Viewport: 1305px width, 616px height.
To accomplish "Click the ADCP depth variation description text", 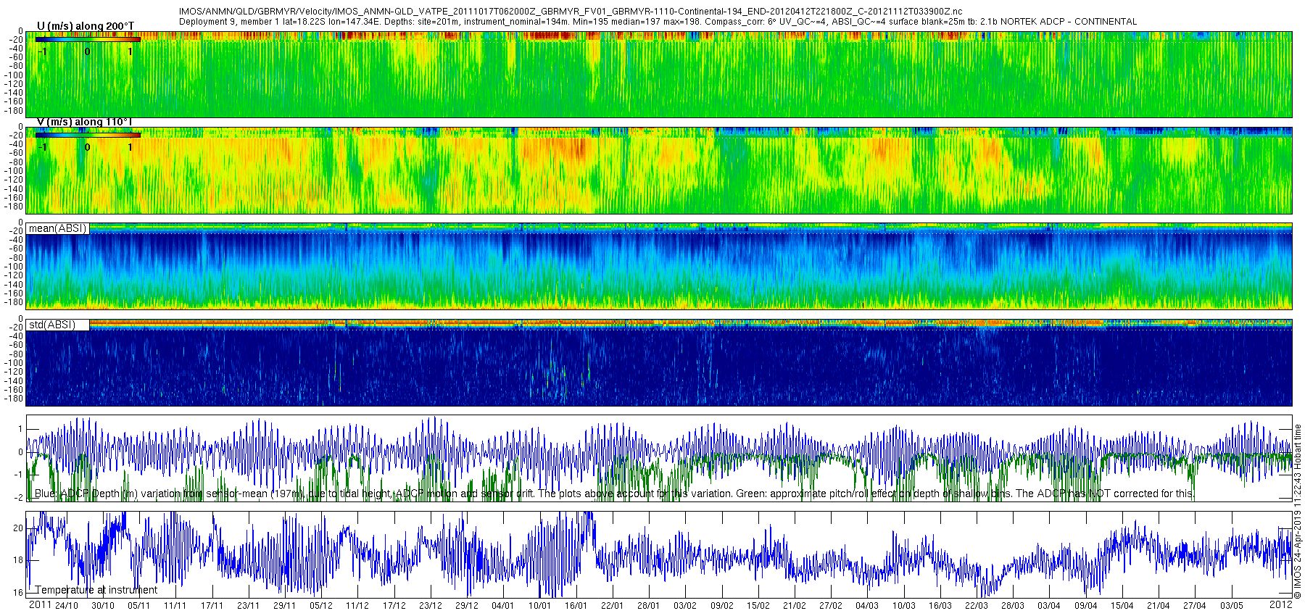I will pyautogui.click(x=613, y=494).
